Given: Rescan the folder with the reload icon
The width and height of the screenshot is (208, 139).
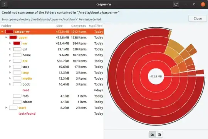Looking at the screenshot, I should [x=176, y=4].
